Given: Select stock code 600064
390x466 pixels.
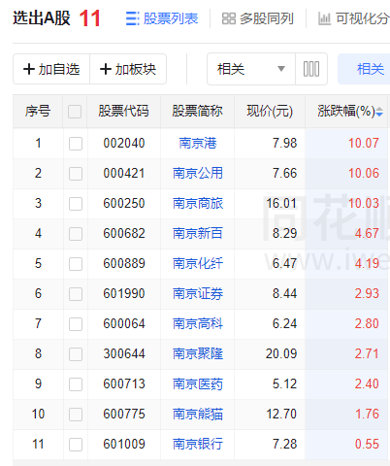Looking at the screenshot, I should point(124,323).
